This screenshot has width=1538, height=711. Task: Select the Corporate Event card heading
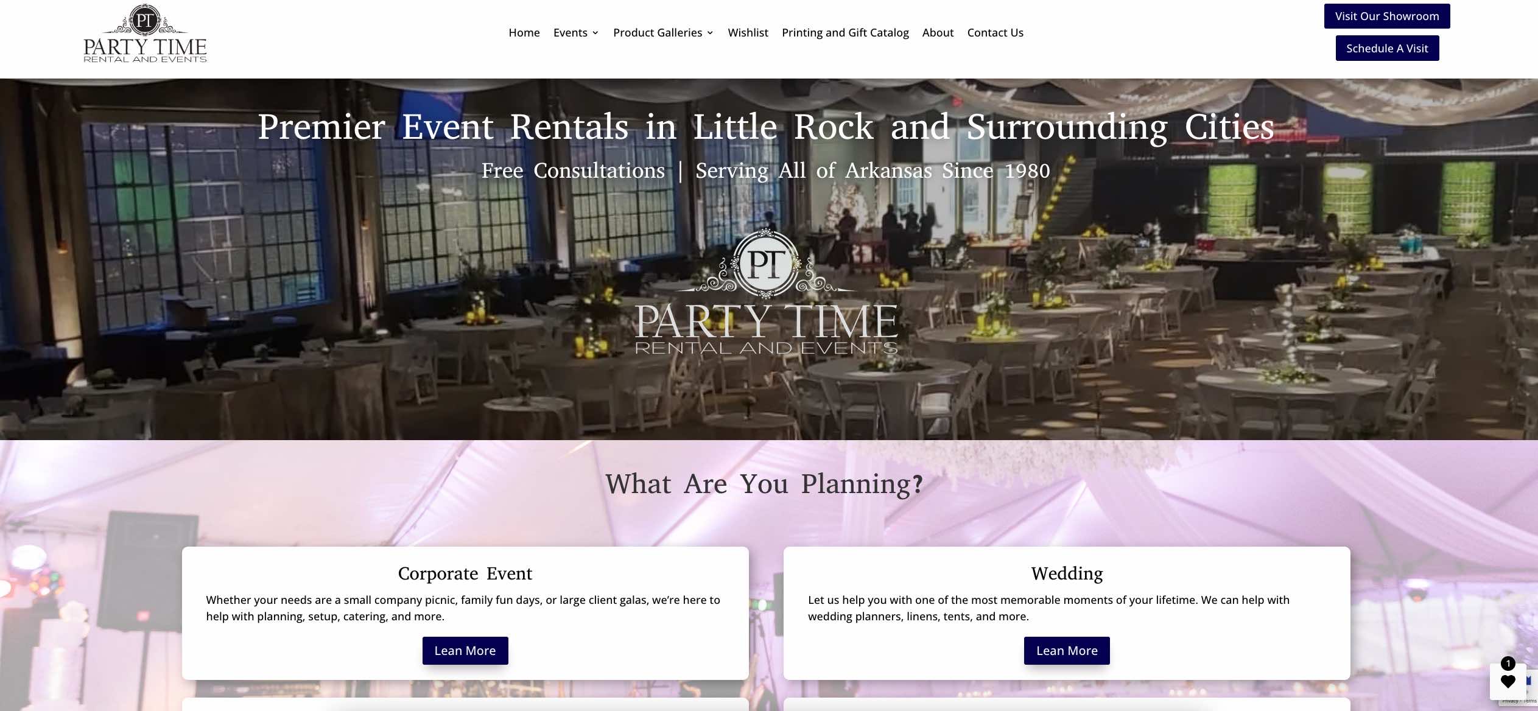point(465,573)
